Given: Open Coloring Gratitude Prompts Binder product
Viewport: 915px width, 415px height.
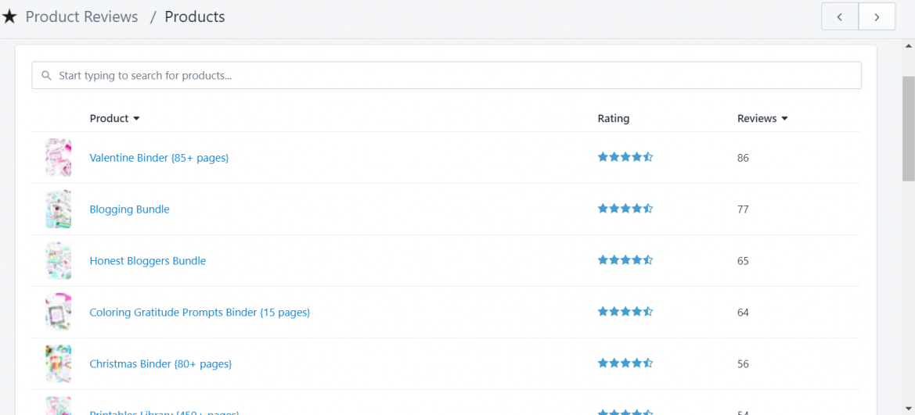Looking at the screenshot, I should [x=200, y=313].
